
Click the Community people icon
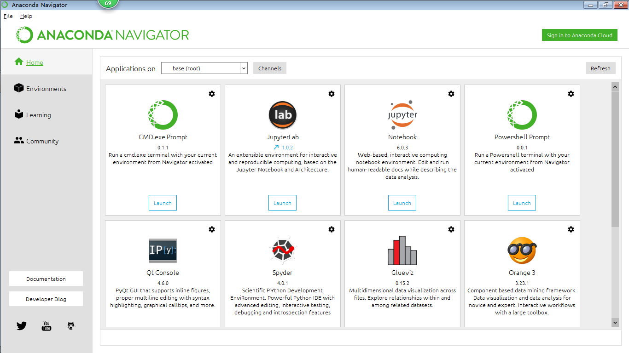(19, 140)
